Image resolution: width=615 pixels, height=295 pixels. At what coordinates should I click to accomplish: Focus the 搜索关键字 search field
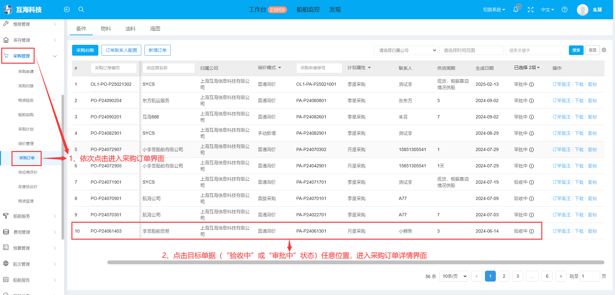(536, 50)
